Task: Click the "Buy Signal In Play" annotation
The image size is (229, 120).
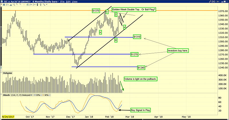Action: tap(141, 110)
